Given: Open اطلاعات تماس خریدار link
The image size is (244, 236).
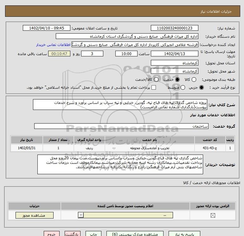Looking at the screenshot, I should coord(53,45).
